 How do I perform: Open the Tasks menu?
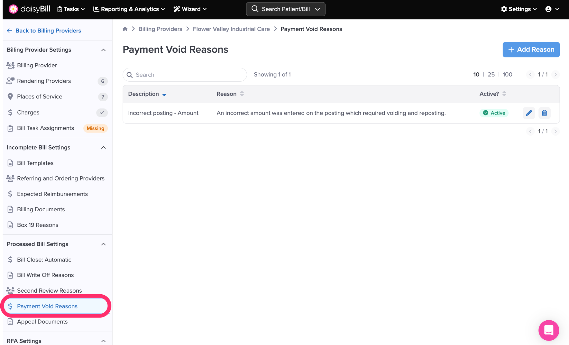point(71,9)
